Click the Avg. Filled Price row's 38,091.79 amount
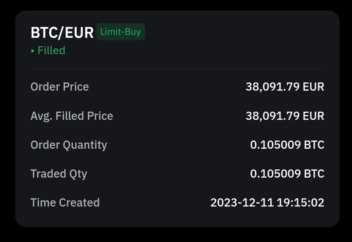The height and width of the screenshot is (242, 352). (x=272, y=116)
